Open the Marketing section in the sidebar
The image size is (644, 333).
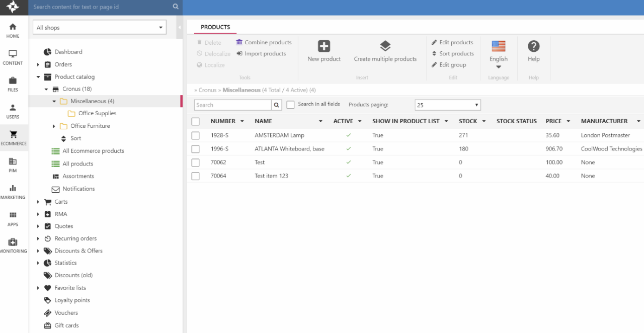click(x=13, y=192)
